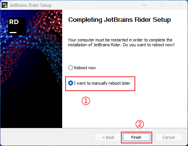Click empty space left of Back button

point(47,137)
